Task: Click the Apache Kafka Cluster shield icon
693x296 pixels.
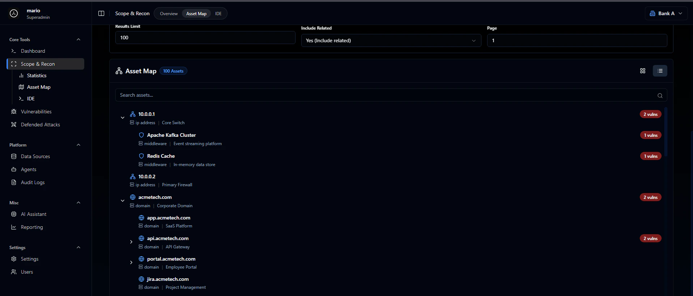Action: 141,135
